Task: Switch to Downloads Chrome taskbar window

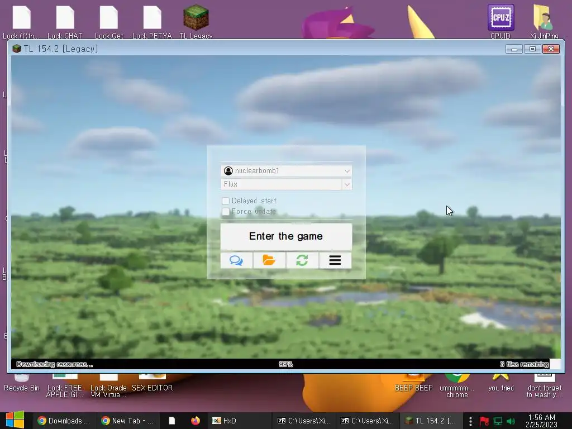Action: point(64,421)
